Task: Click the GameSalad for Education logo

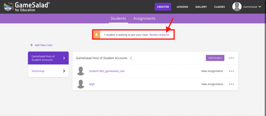Action: 27,7
